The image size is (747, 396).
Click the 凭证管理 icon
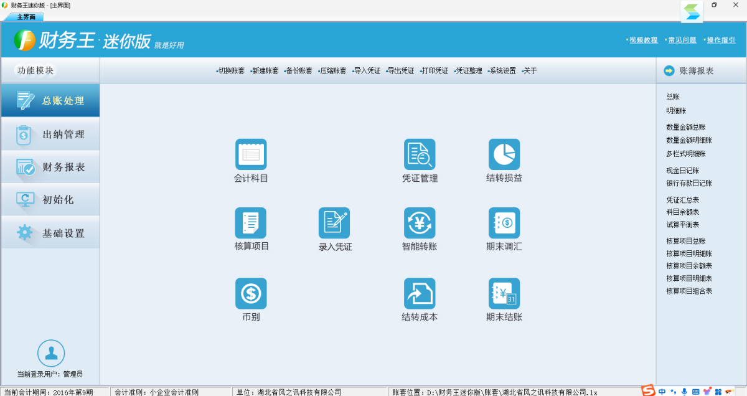click(x=420, y=154)
